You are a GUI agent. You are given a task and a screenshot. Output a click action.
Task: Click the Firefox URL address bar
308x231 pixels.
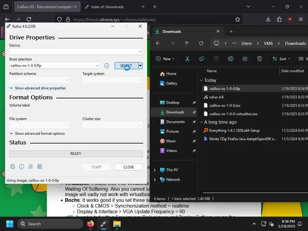(149, 19)
